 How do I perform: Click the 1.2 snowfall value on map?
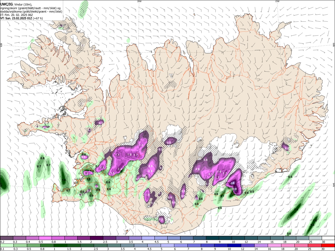[x=142, y=145]
